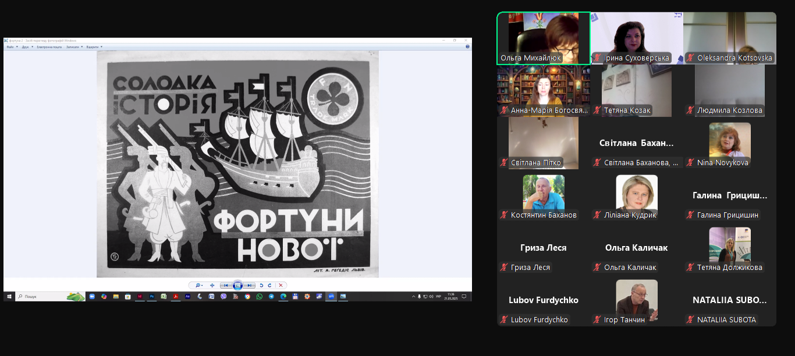Open the Відкрити menu
Image resolution: width=795 pixels, height=356 pixels.
tap(94, 47)
